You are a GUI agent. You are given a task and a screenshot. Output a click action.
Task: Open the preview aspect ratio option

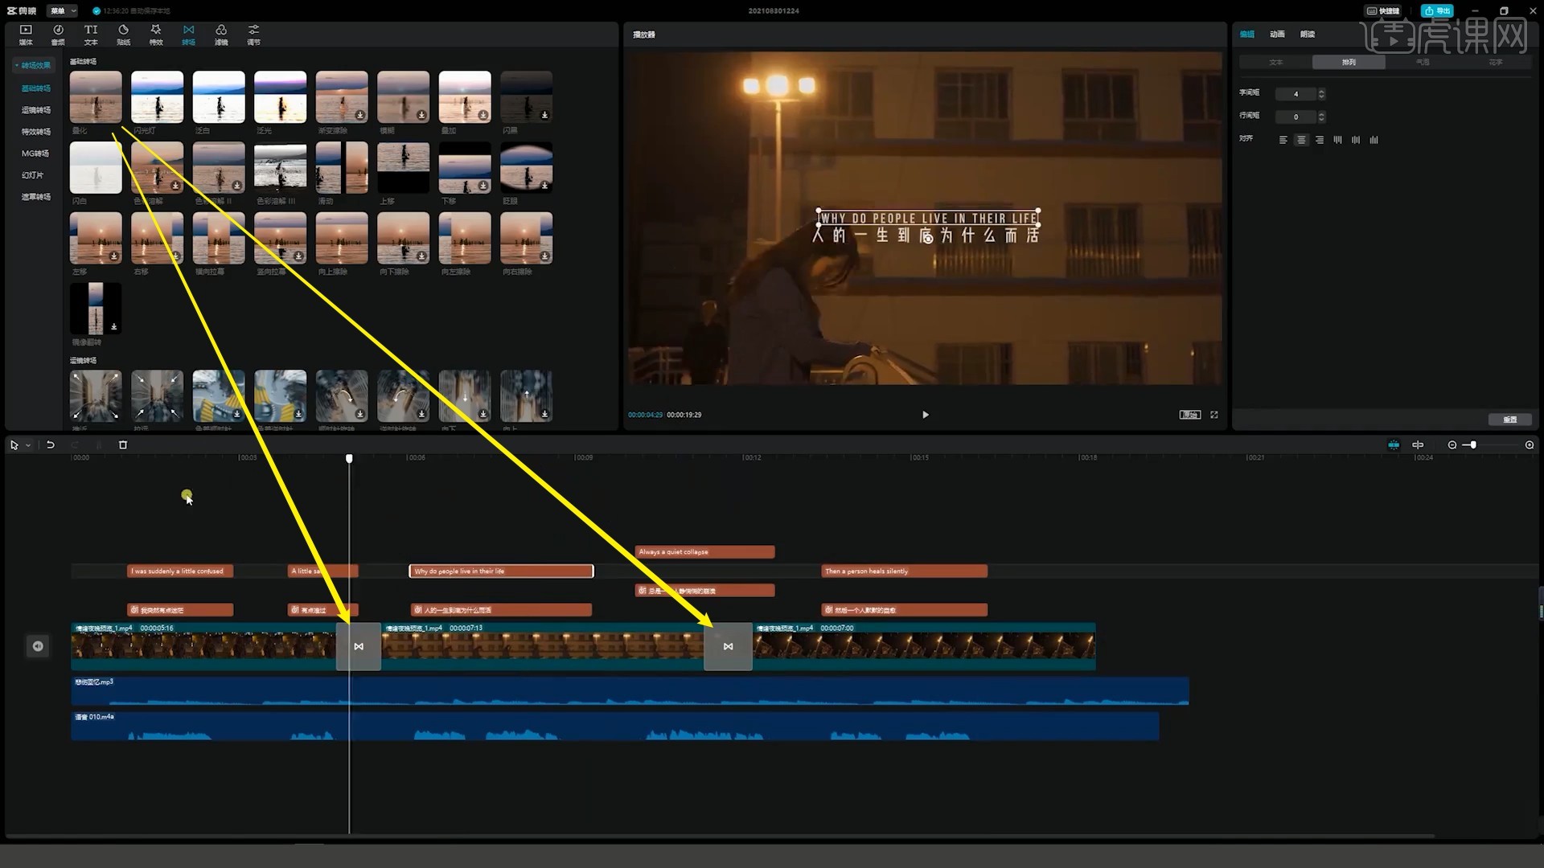tap(1190, 415)
